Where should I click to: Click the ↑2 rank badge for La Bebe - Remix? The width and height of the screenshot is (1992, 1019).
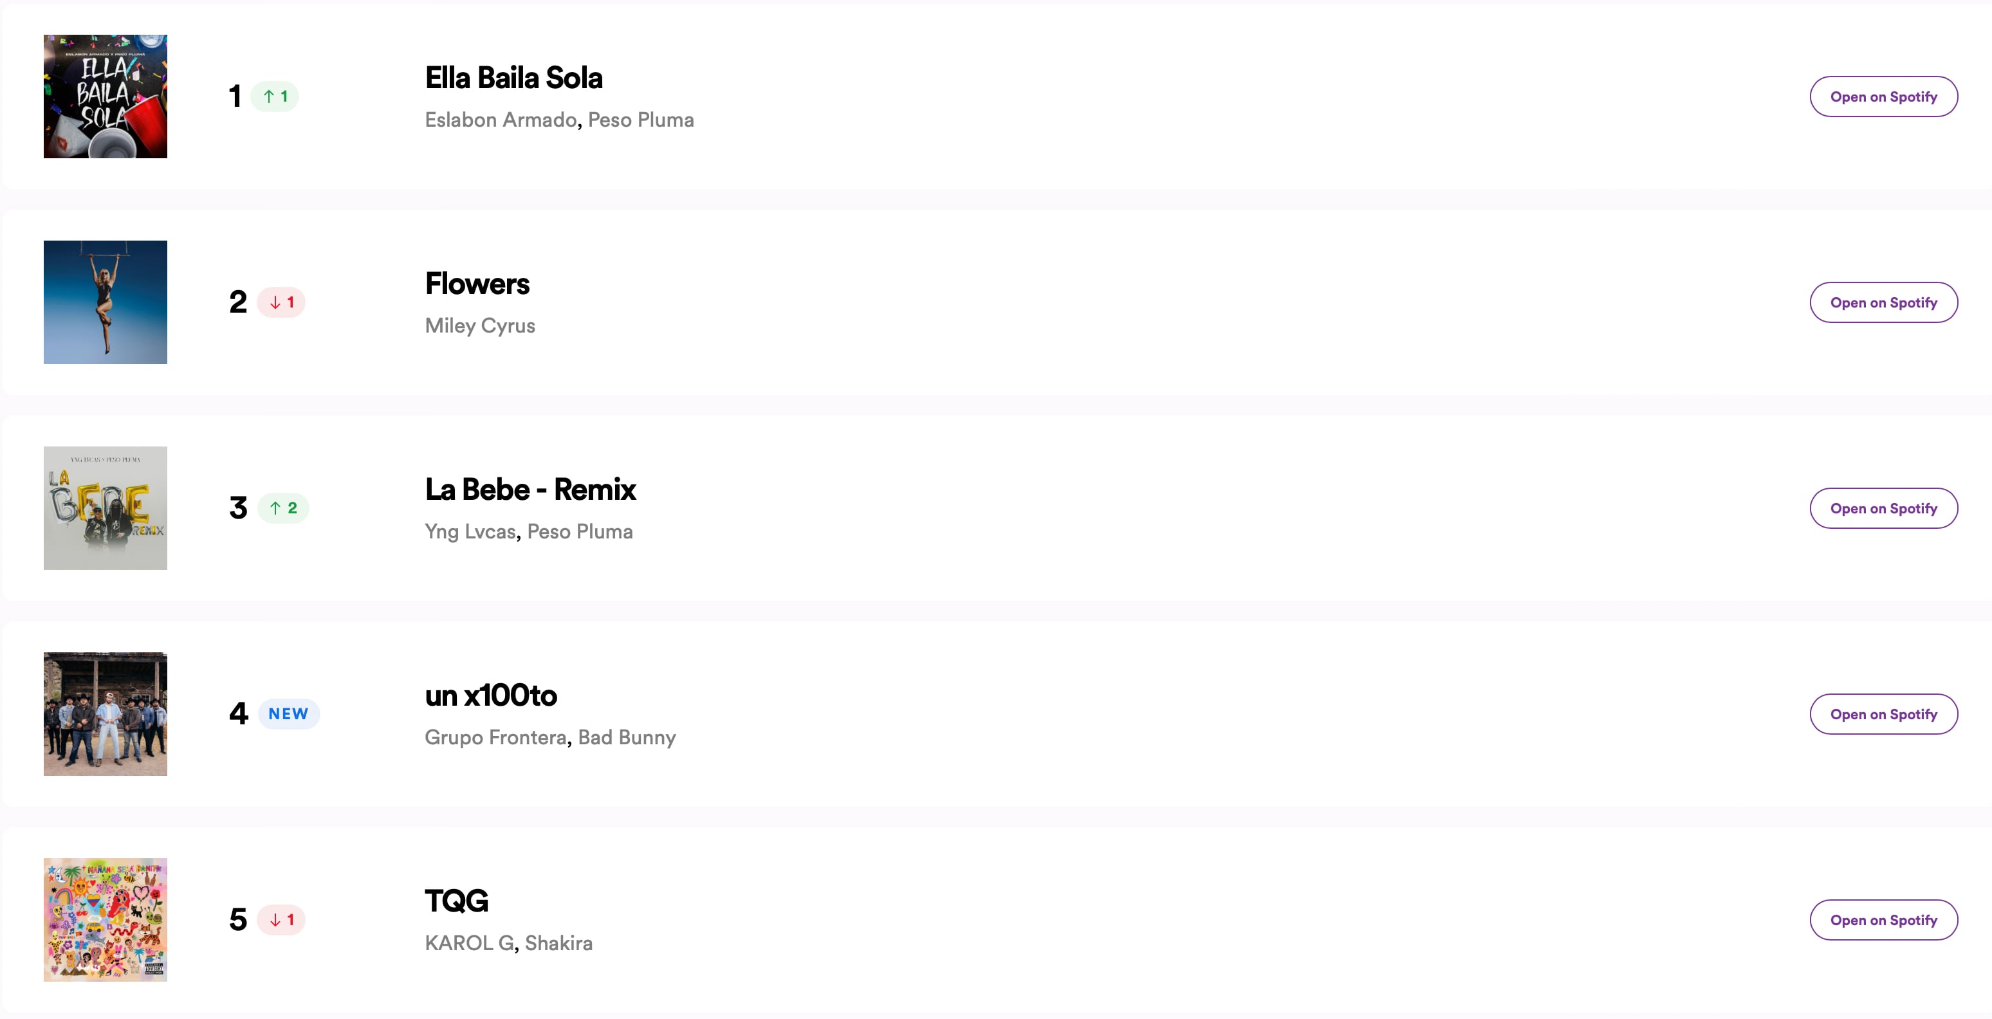[283, 508]
